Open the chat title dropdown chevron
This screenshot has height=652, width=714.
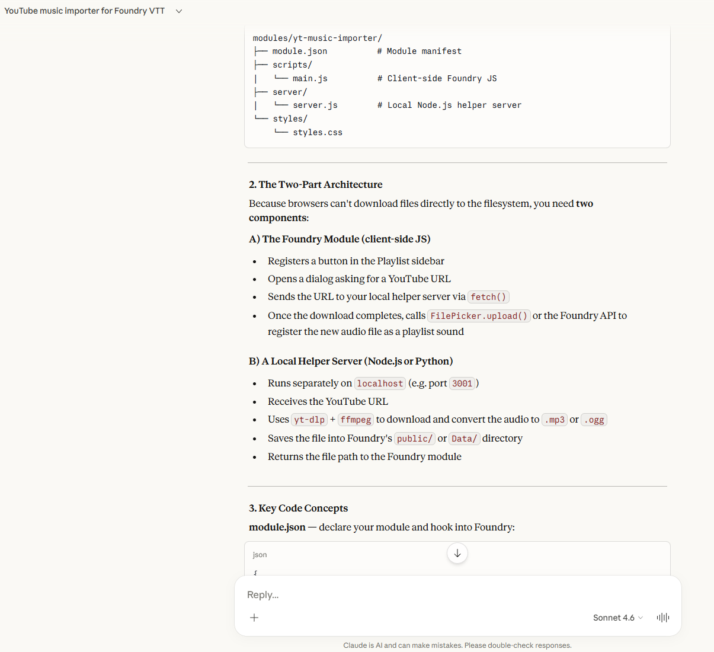coord(179,11)
